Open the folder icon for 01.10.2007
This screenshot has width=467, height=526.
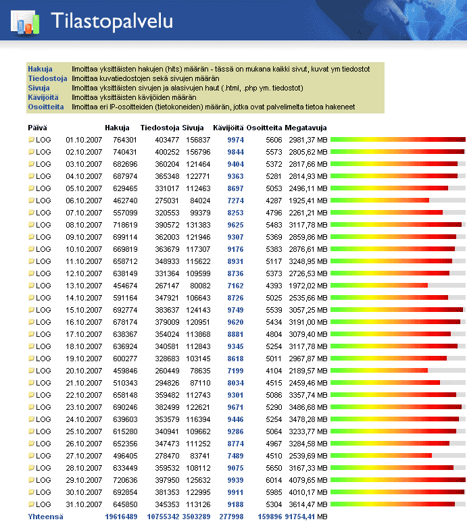click(32, 140)
